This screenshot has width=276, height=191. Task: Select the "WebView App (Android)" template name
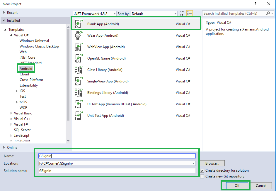click(x=106, y=47)
